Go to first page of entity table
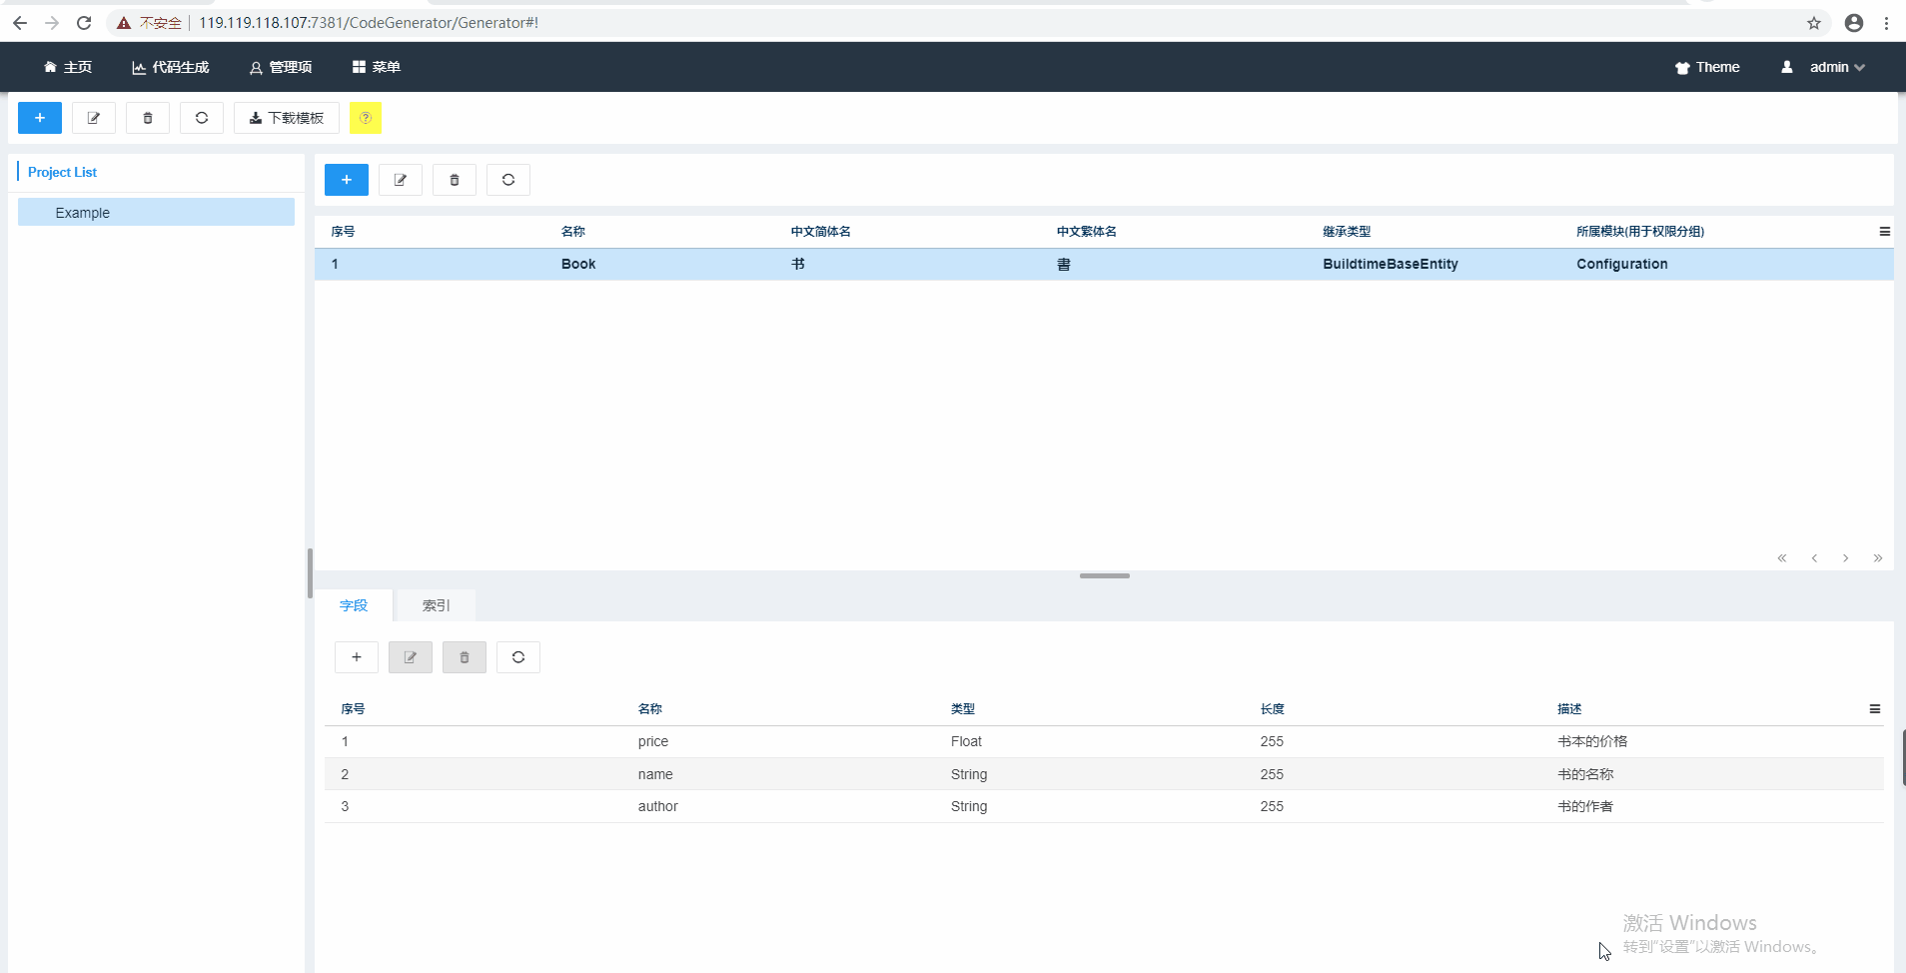The image size is (1906, 973). coord(1782,558)
